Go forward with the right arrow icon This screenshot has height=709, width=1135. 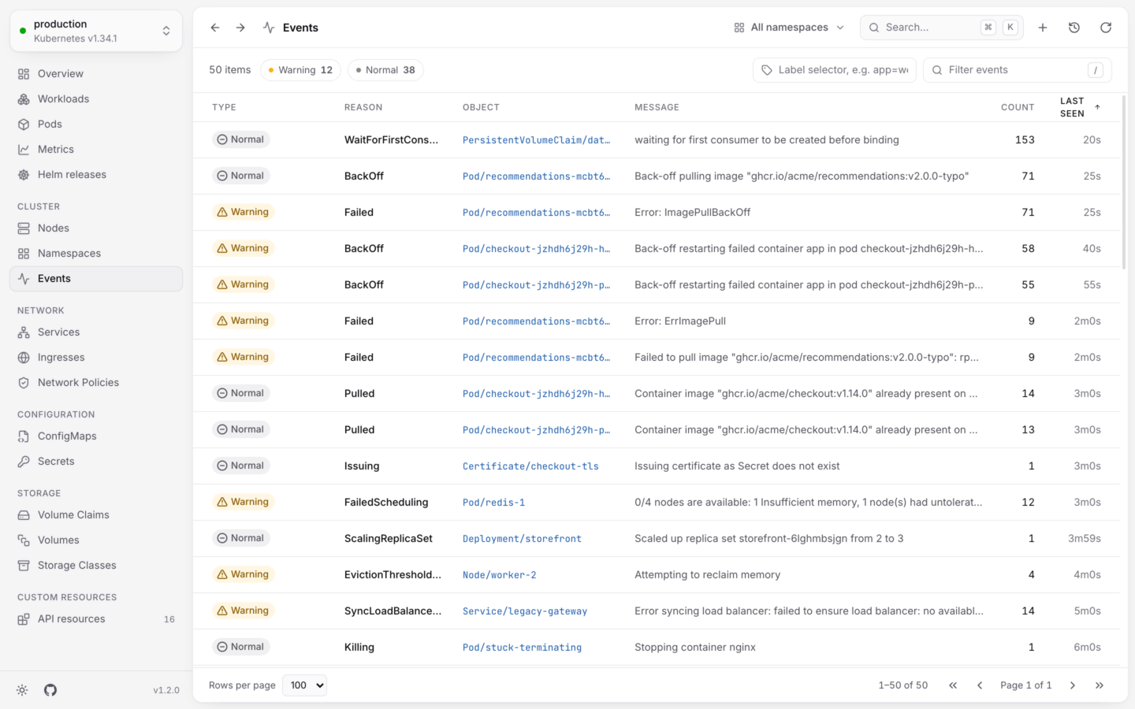tap(240, 28)
